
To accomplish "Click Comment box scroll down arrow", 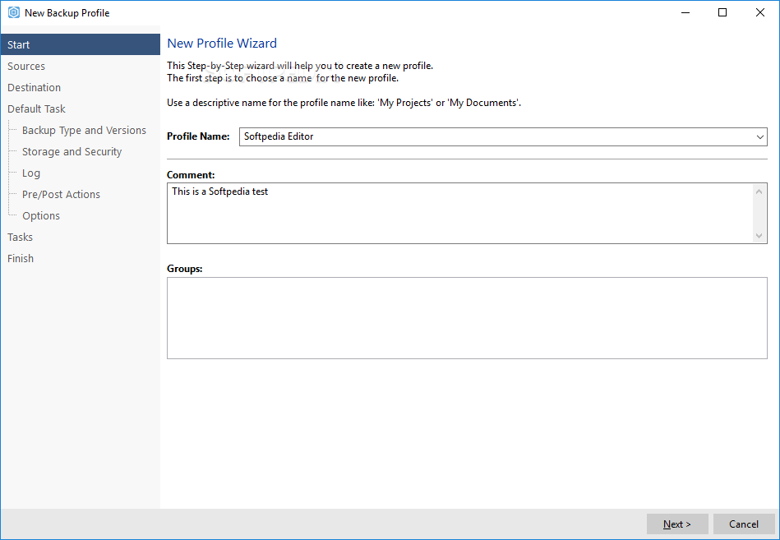I will [759, 236].
